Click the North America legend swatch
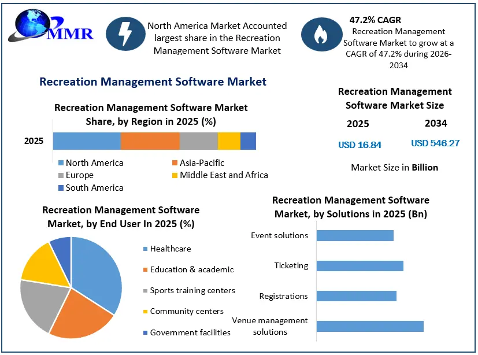The width and height of the screenshot is (478, 355). pos(61,163)
